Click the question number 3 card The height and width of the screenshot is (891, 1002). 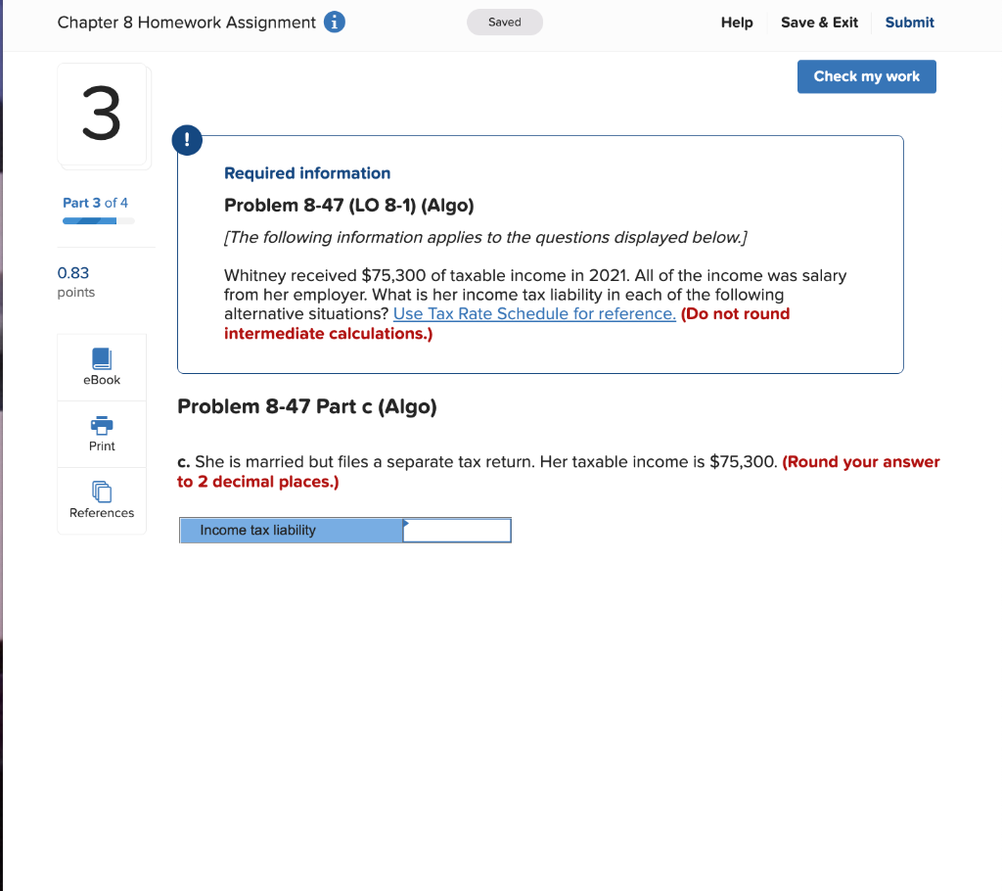click(102, 115)
